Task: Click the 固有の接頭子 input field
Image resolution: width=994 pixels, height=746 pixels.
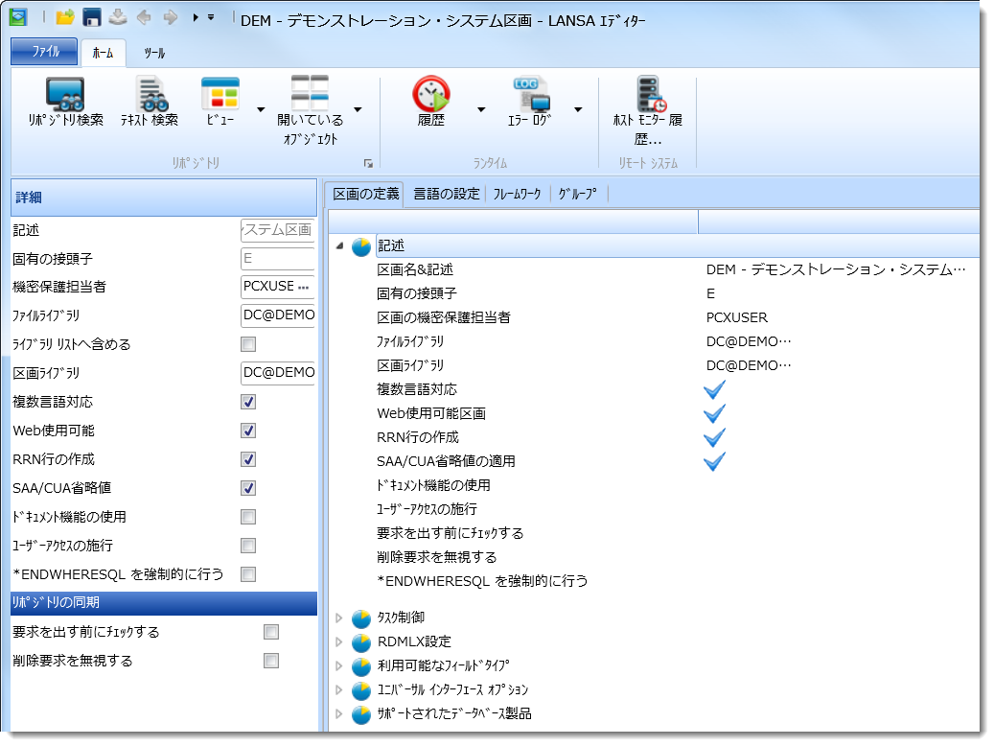Action: (278, 258)
